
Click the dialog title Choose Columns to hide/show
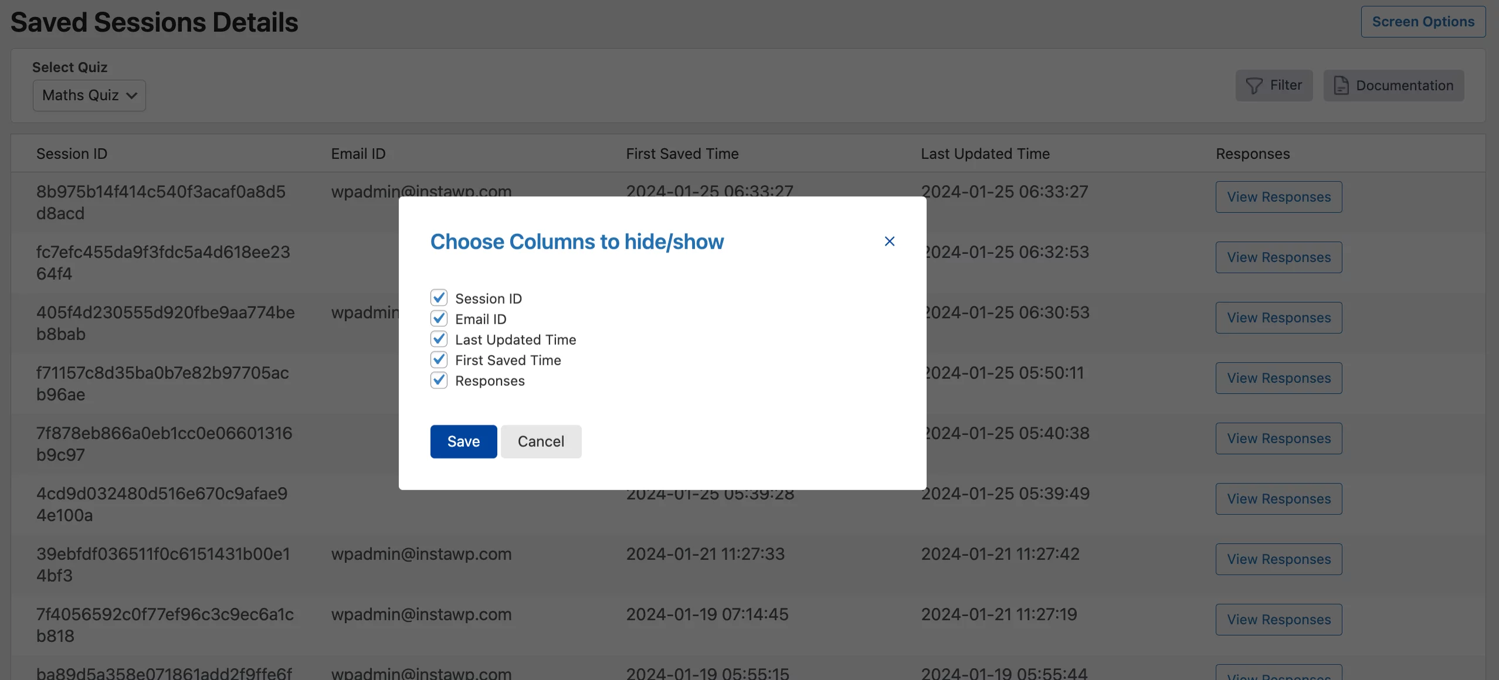tap(577, 242)
